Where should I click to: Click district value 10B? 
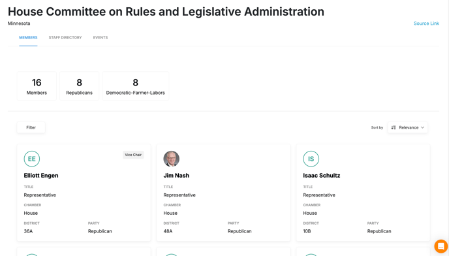point(307,231)
